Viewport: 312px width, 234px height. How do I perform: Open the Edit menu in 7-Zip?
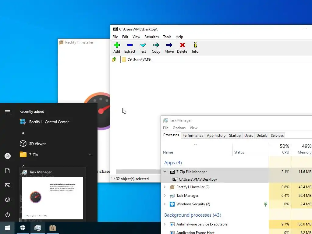click(125, 37)
